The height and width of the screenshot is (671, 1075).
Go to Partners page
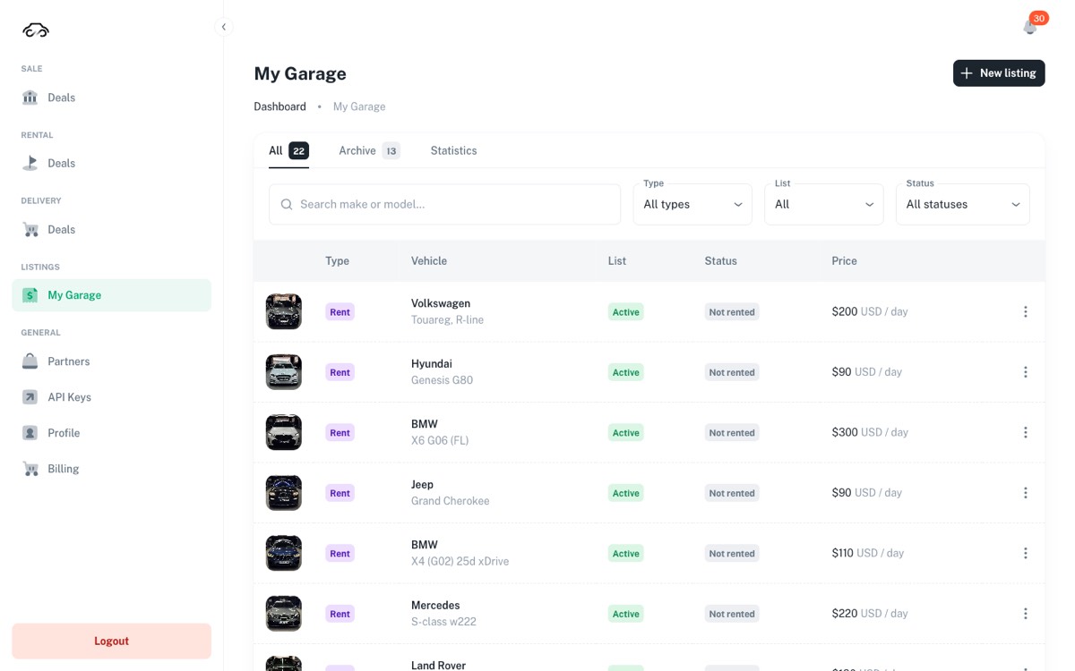112,361
